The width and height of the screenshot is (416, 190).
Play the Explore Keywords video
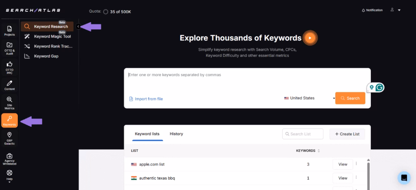[310, 38]
